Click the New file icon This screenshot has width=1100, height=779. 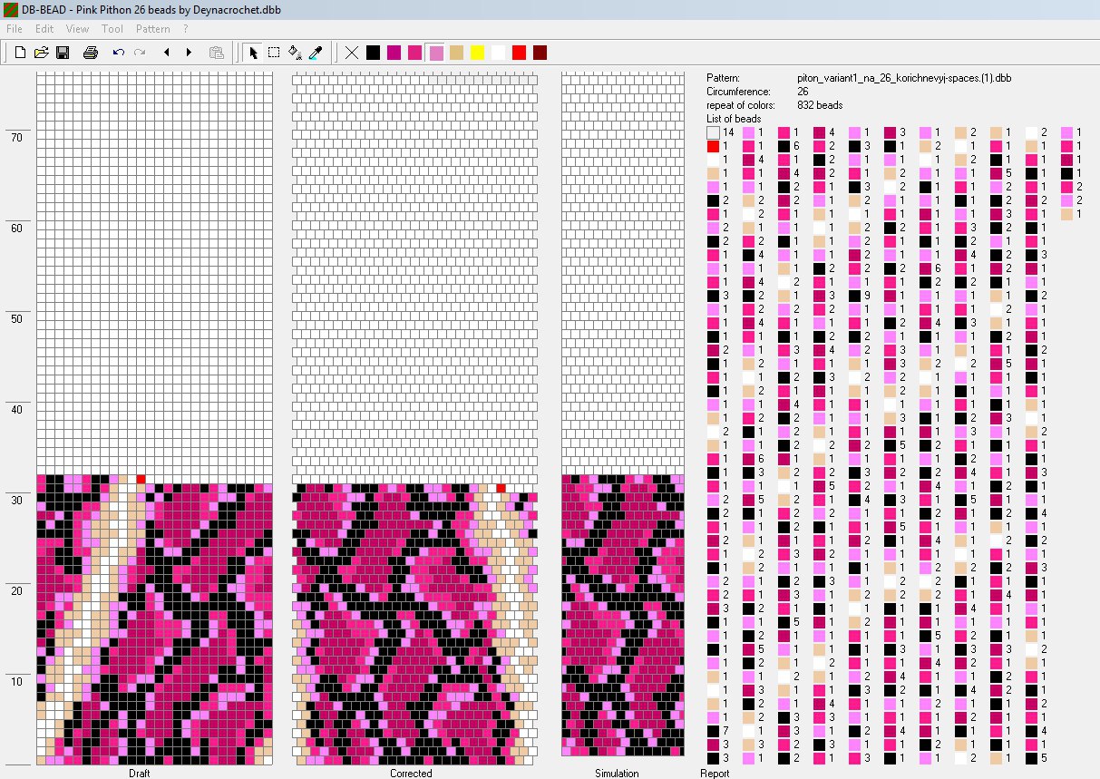(20, 53)
